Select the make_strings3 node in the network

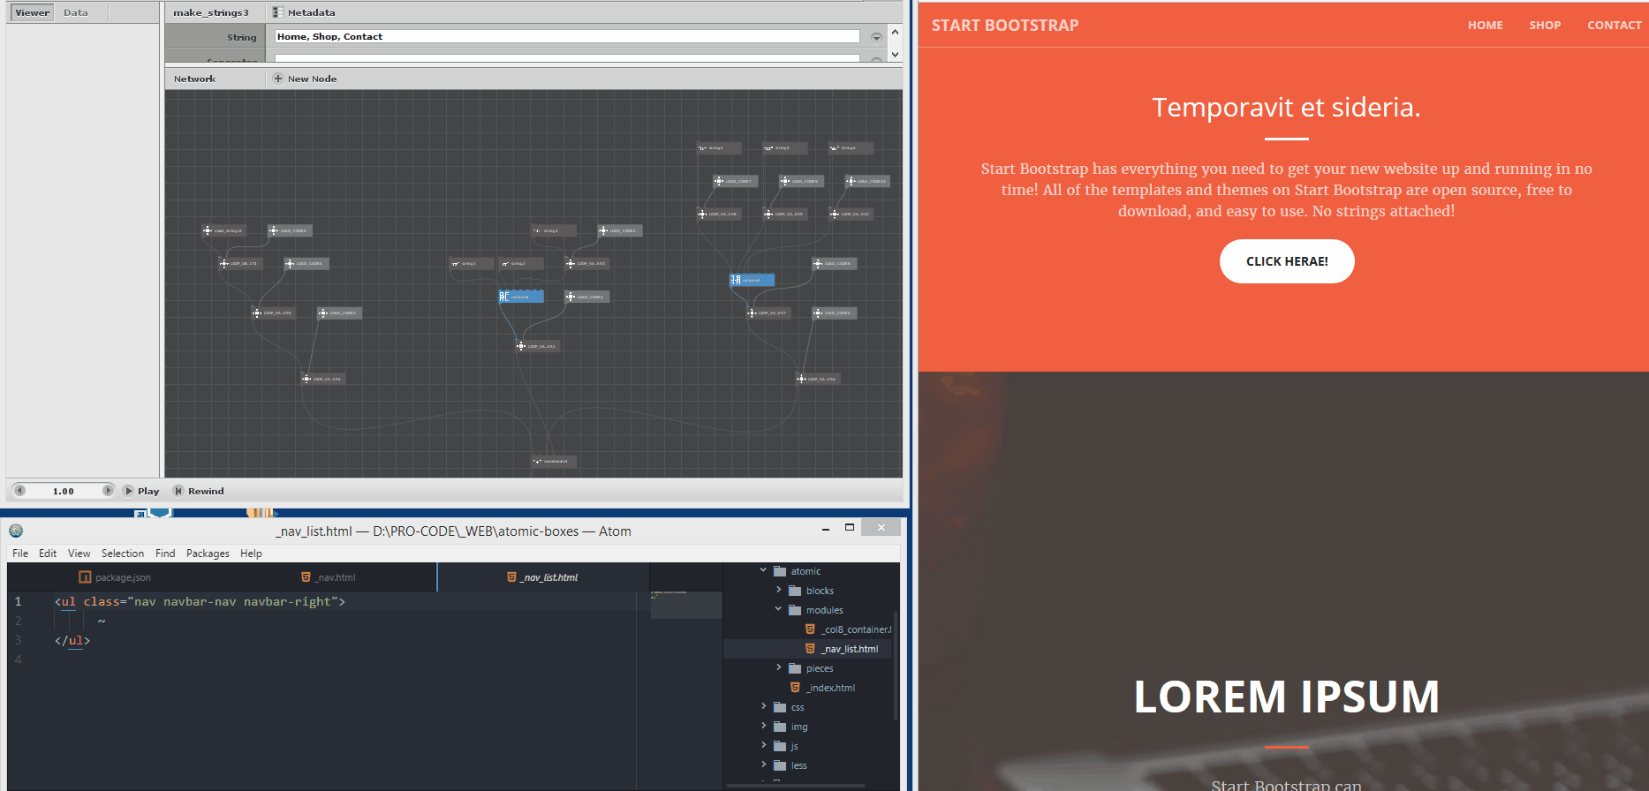click(223, 230)
